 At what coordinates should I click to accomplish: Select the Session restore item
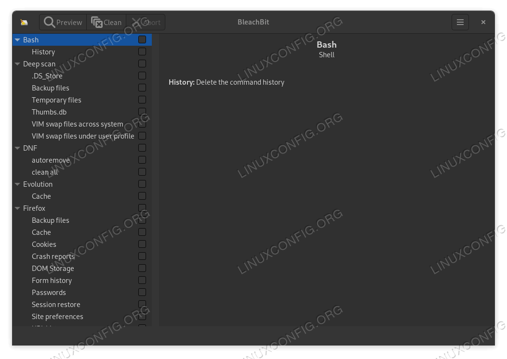(x=56, y=305)
